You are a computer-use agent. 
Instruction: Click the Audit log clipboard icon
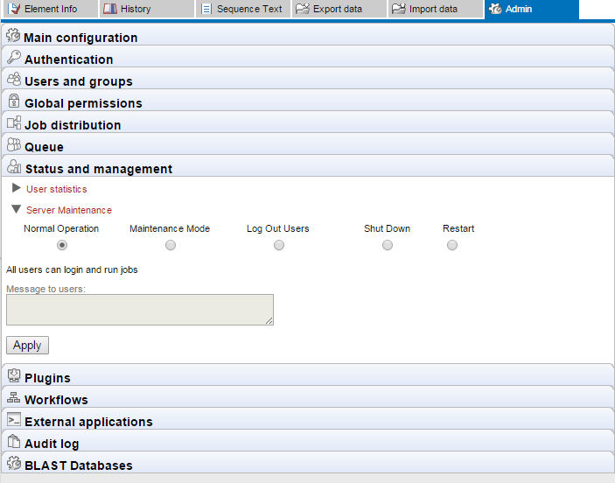click(x=14, y=441)
